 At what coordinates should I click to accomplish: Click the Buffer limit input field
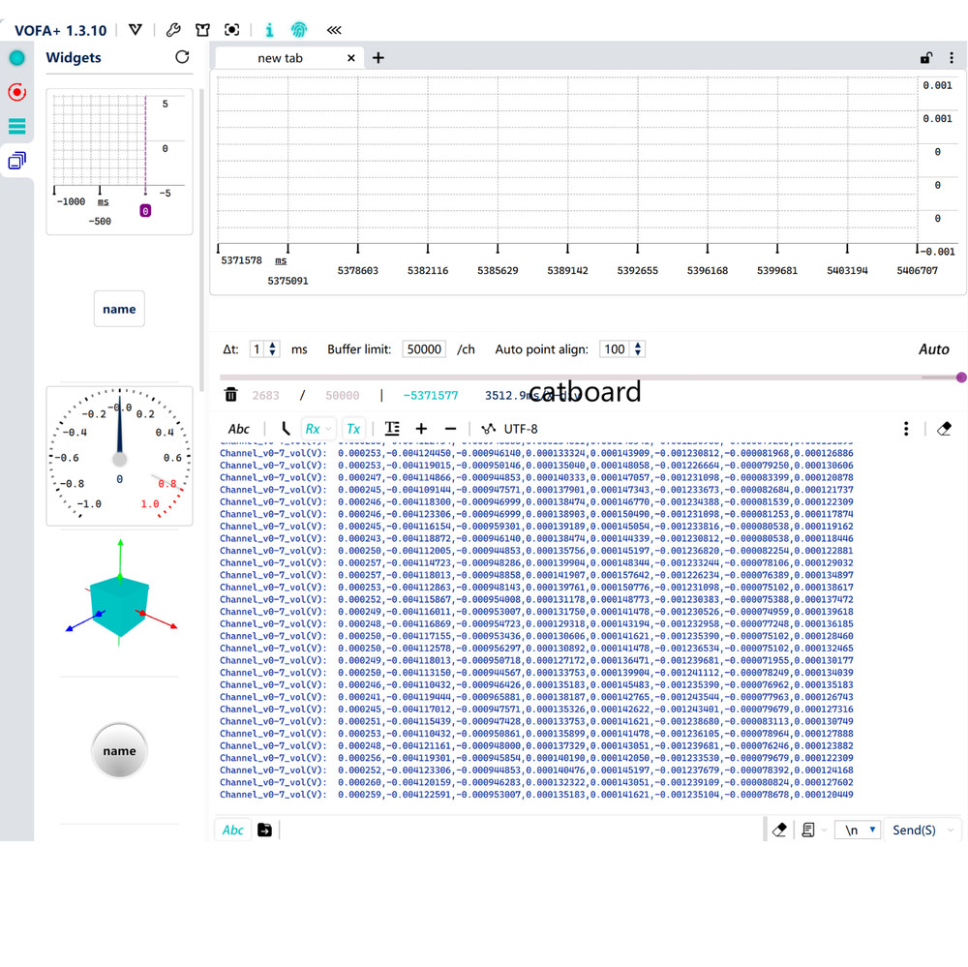[423, 349]
